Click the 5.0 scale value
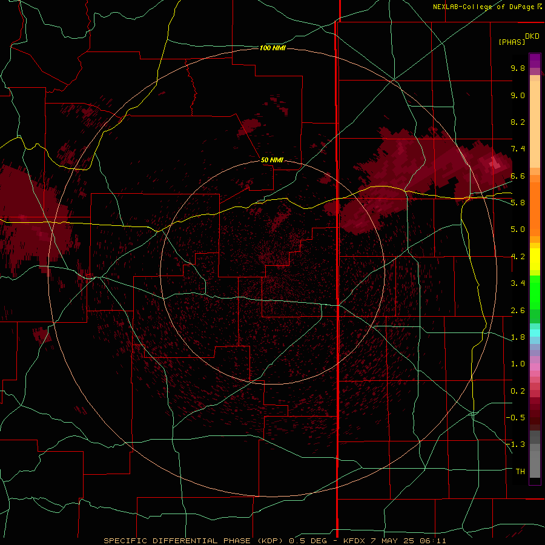 click(x=518, y=230)
